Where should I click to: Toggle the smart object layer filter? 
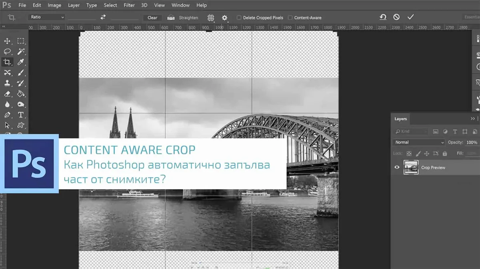(x=474, y=131)
